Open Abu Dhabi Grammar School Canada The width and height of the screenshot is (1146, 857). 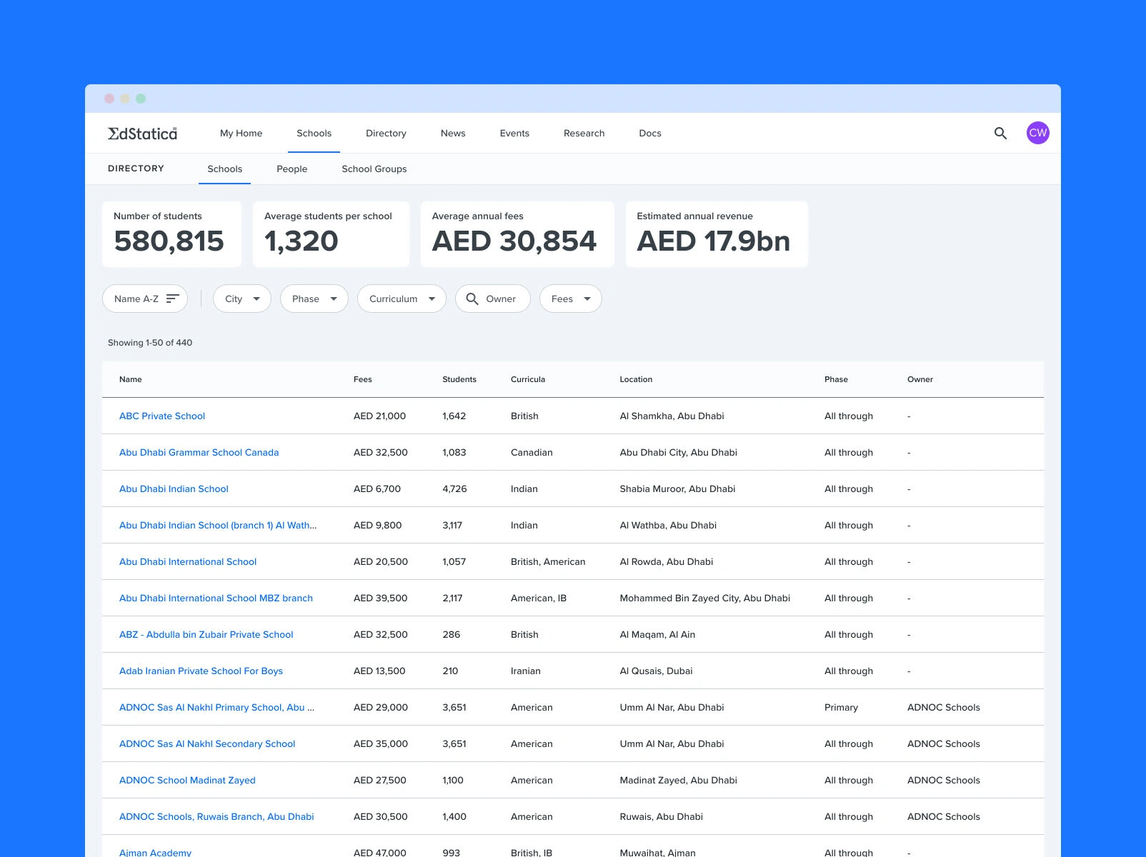(x=199, y=452)
